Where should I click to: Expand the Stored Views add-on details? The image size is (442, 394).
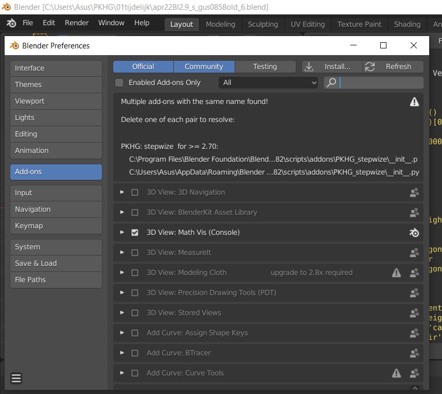coord(122,313)
